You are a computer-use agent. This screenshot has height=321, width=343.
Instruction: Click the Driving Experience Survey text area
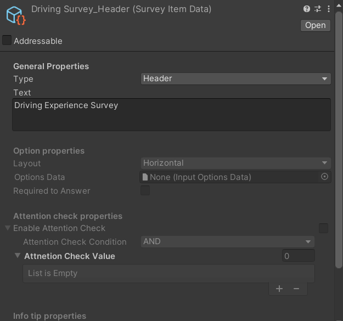[x=171, y=115]
